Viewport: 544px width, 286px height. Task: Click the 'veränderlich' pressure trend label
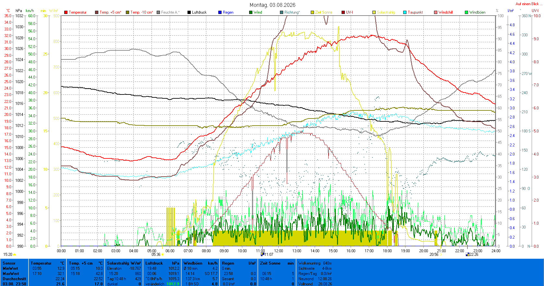[x=155, y=284]
